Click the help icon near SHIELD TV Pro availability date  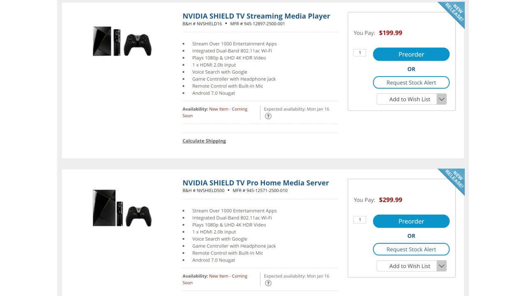268,283
